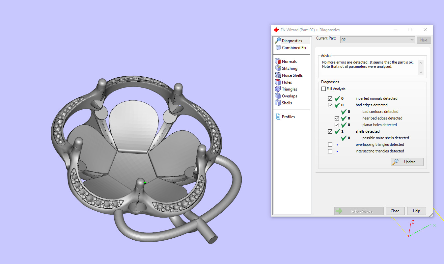Viewport: 444px width, 264px height.
Task: Enable overlapping triangles detected checkbox
Action: coord(330,145)
